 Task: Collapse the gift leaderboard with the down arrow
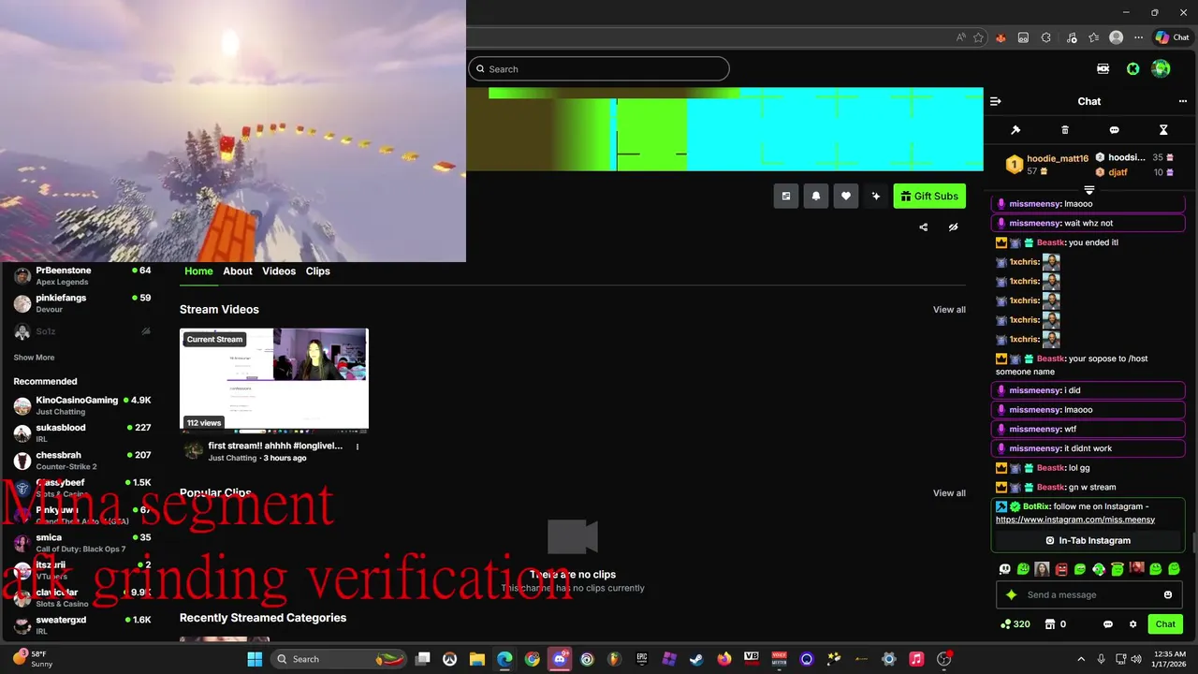coord(1088,190)
